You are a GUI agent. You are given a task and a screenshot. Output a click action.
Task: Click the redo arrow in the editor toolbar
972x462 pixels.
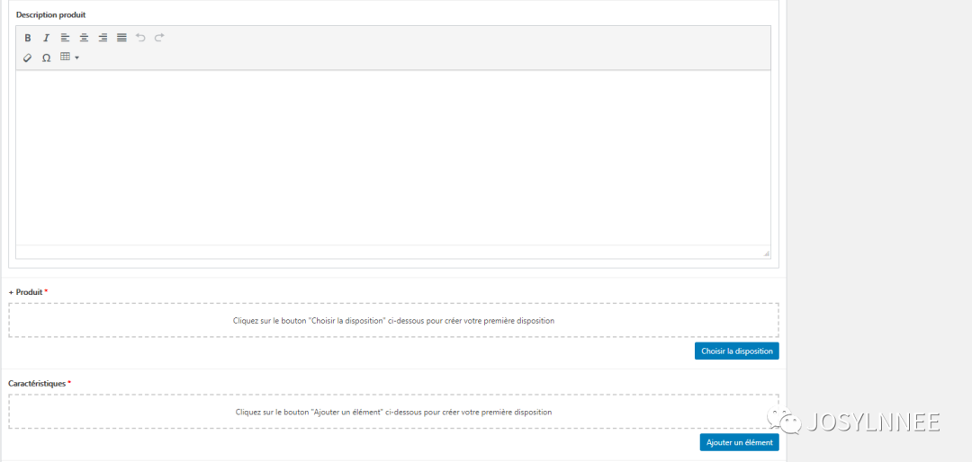click(159, 38)
